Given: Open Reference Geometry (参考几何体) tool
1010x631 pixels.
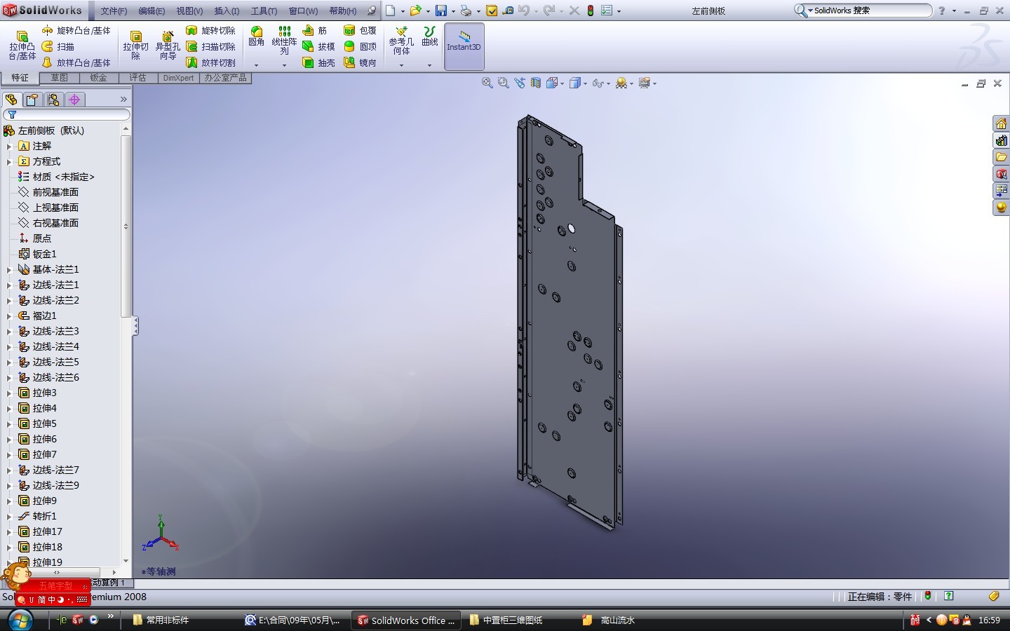Looking at the screenshot, I should pos(401,41).
